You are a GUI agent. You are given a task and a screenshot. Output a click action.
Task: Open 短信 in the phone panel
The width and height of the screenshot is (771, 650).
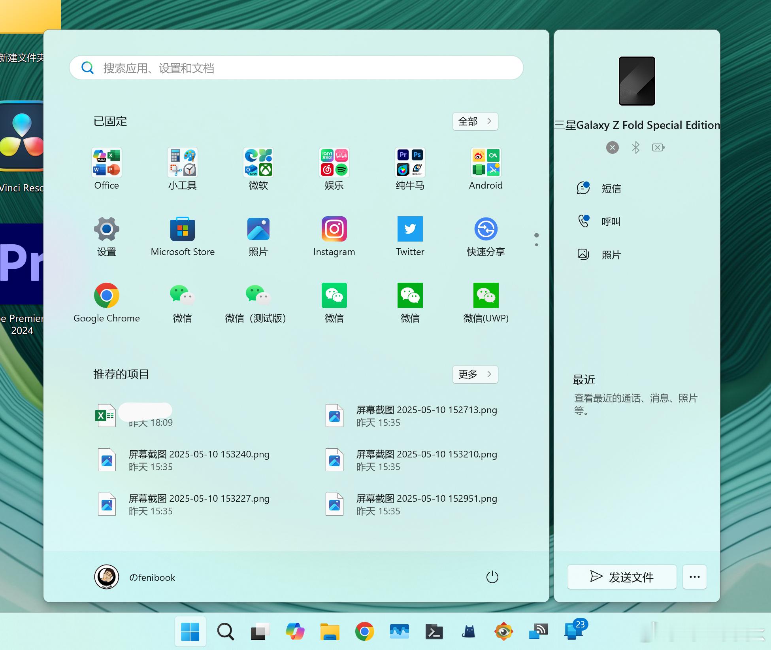(x=599, y=188)
